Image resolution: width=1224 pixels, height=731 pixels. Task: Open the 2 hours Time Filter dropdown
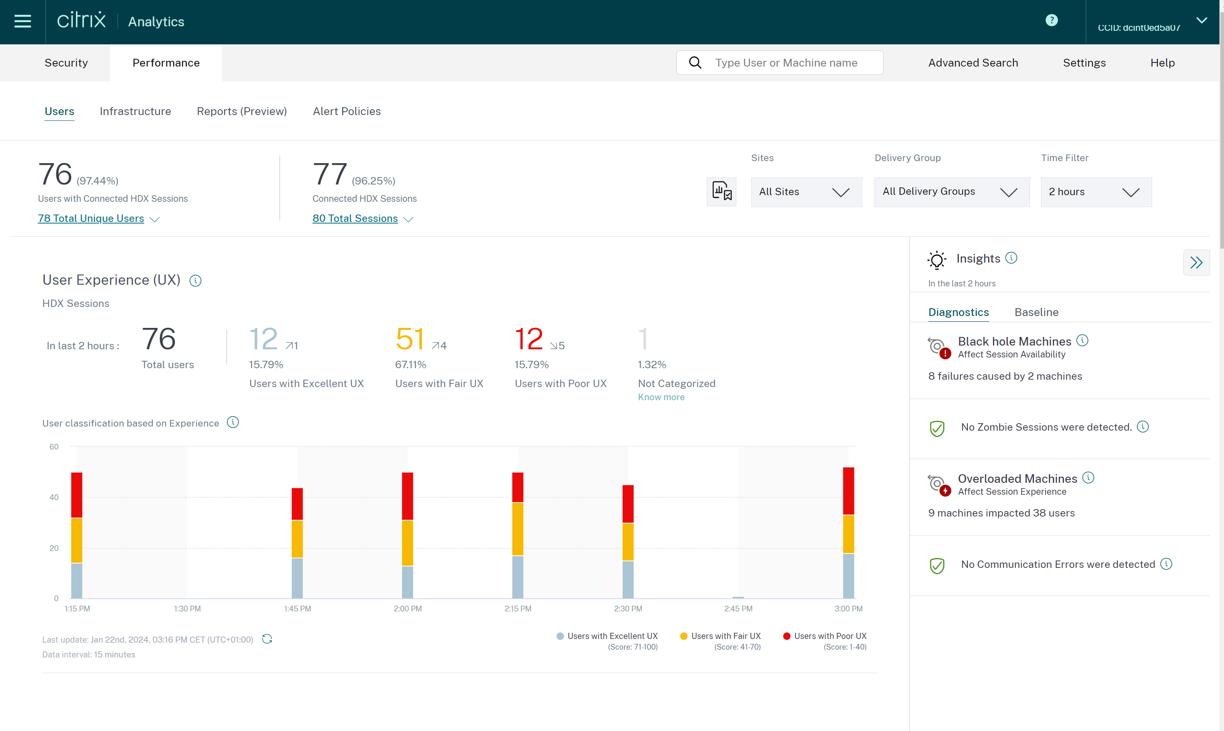click(1095, 191)
